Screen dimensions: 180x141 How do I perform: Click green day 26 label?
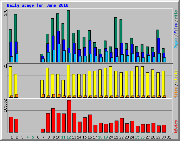(x=142, y=137)
